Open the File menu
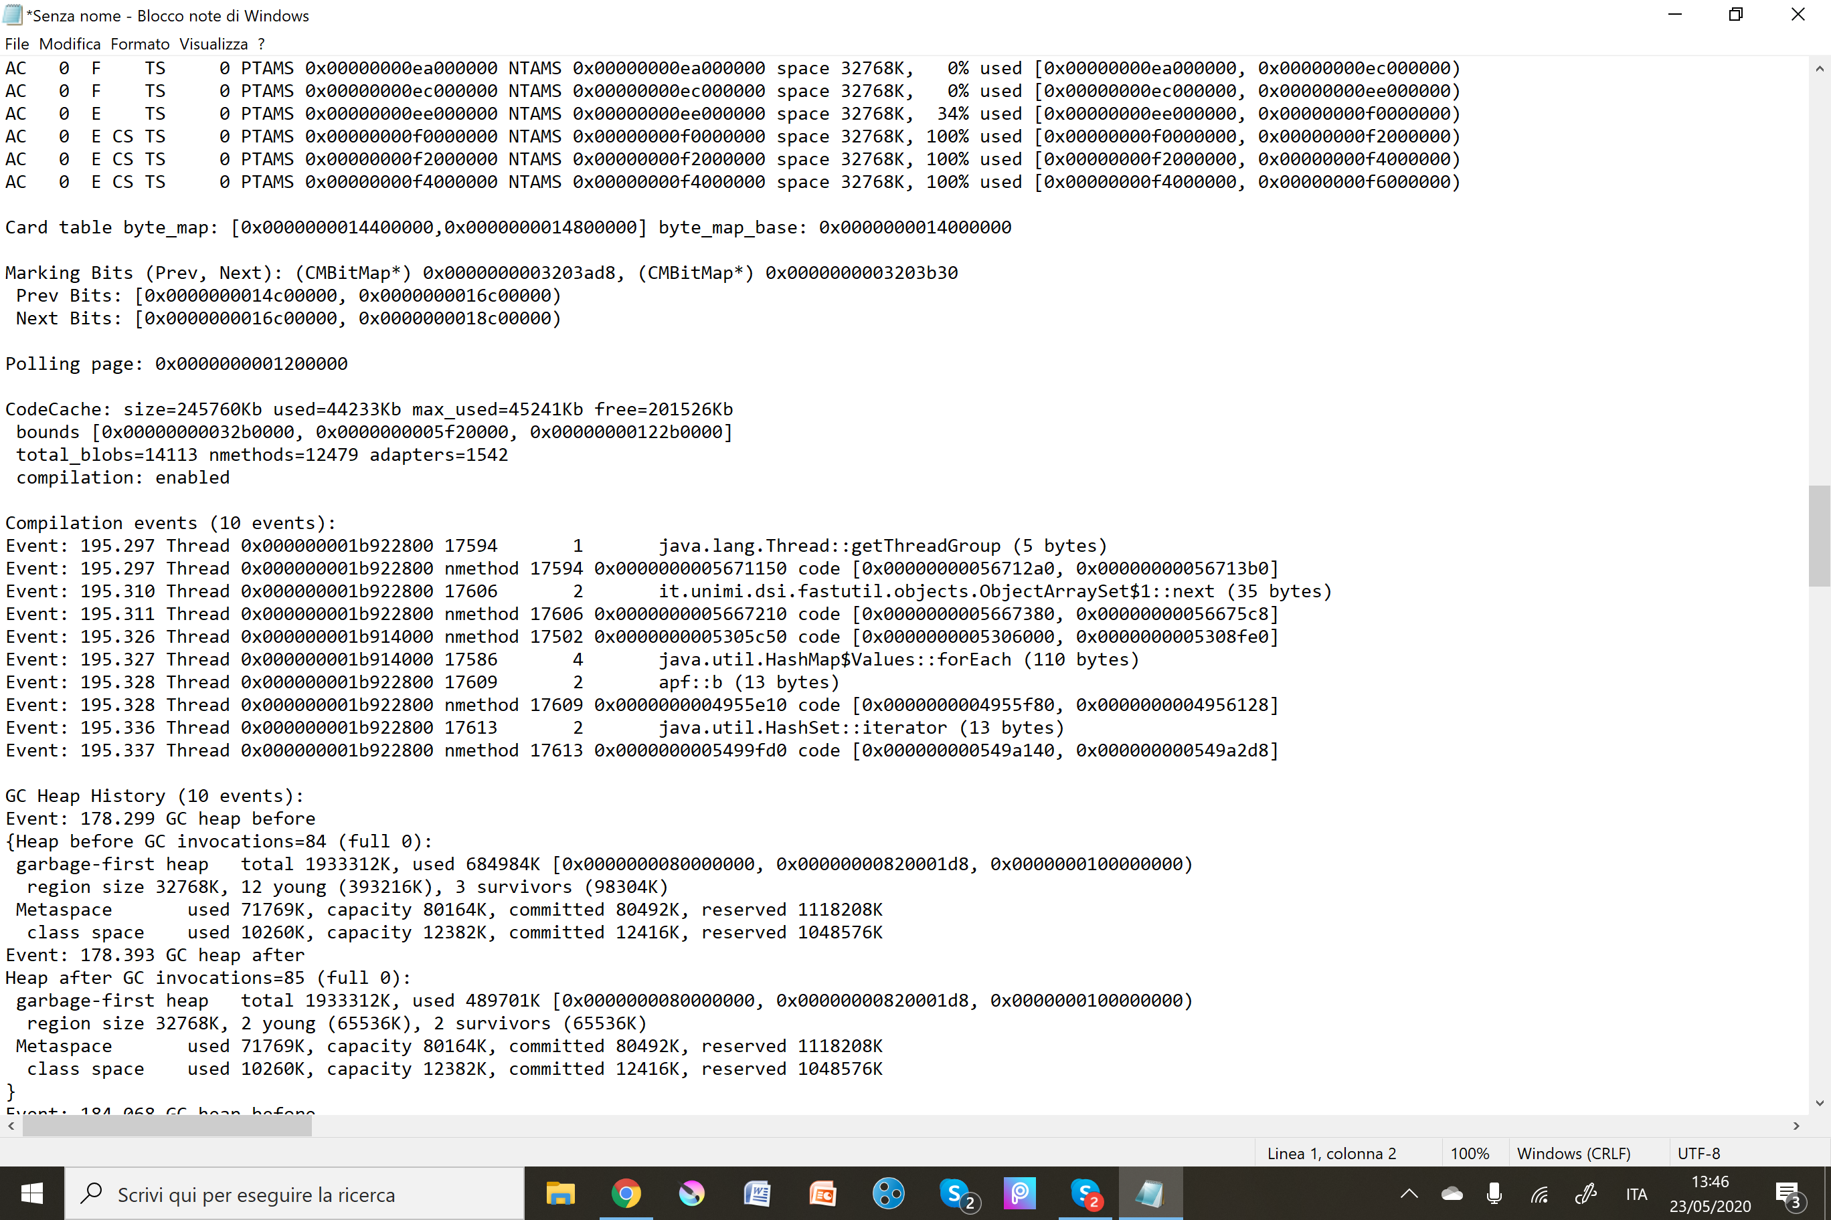 click(x=16, y=44)
